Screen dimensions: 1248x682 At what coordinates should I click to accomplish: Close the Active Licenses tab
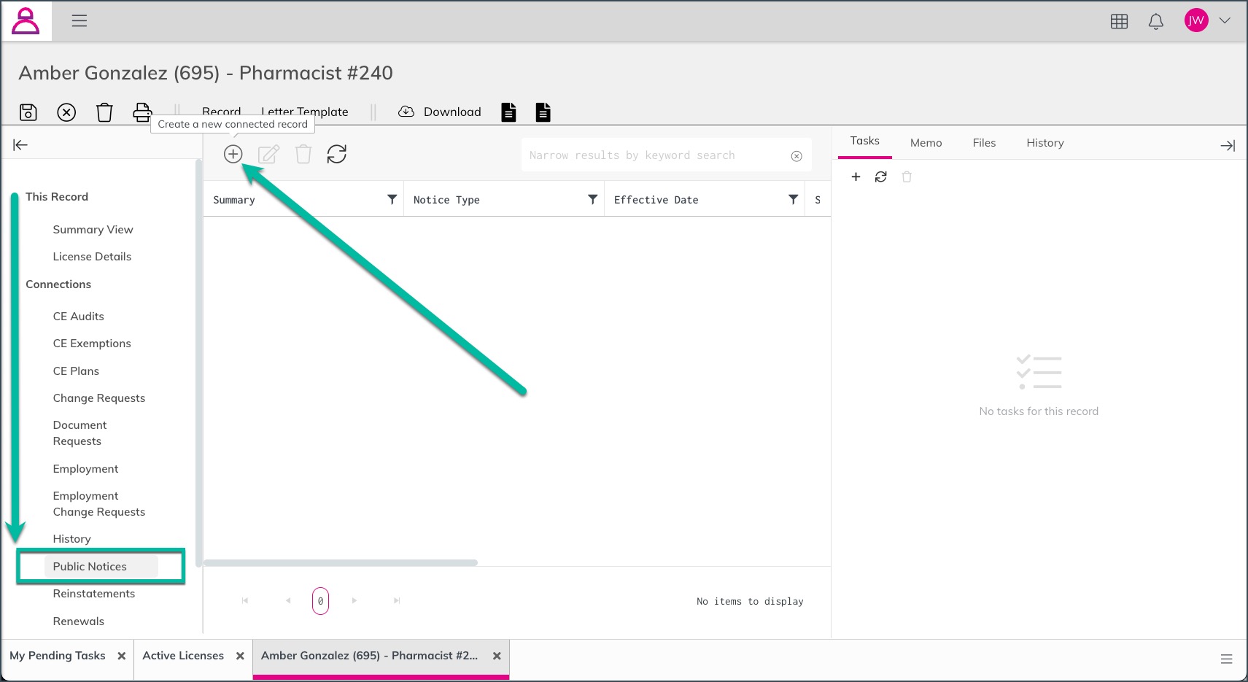click(x=240, y=656)
